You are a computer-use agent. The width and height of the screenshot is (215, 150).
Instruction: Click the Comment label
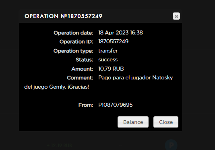[x=80, y=78]
